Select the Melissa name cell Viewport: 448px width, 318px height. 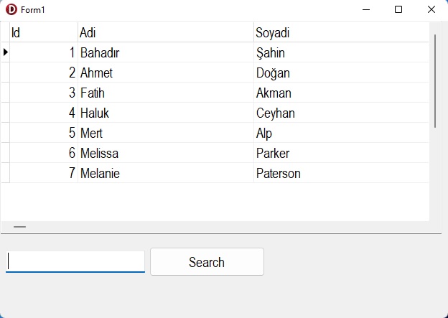[x=165, y=153]
